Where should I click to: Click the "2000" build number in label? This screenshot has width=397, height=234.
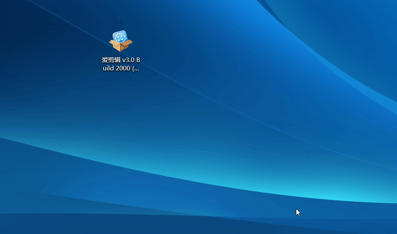(x=123, y=68)
